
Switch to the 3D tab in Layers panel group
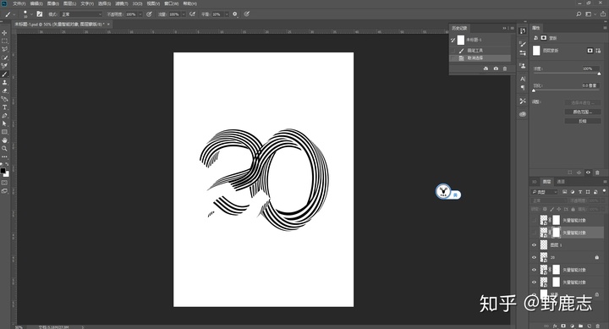point(535,182)
